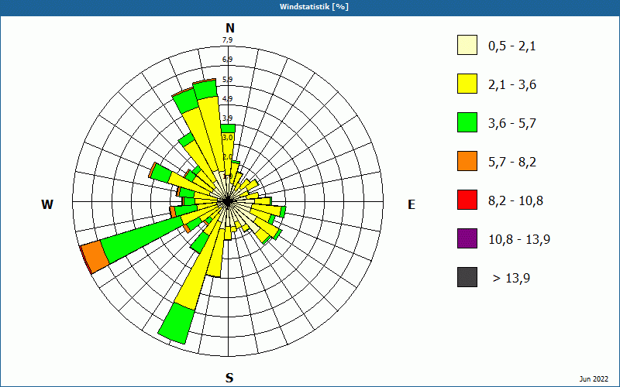Click the orange 5,7 - 8,2 legend swatch
Screen dimensions: 620x387
[x=467, y=161]
